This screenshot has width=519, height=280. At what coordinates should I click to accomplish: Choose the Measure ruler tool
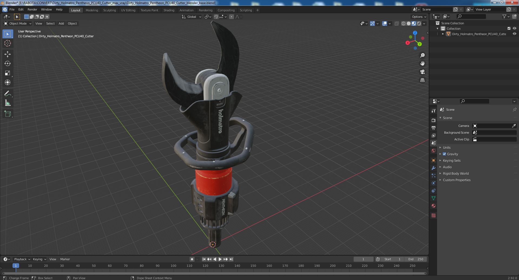(8, 103)
